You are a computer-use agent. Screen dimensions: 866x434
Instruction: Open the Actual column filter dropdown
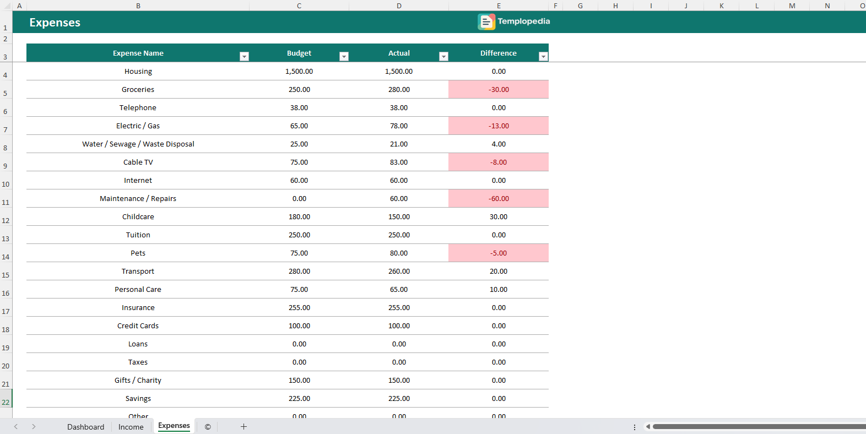pyautogui.click(x=443, y=56)
